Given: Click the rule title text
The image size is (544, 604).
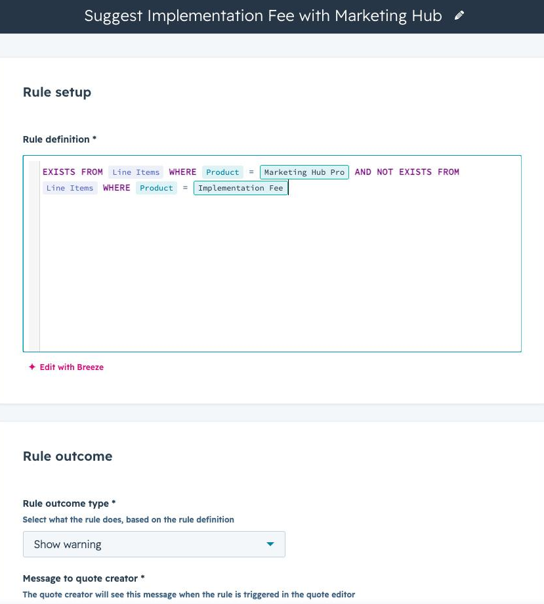Looking at the screenshot, I should pyautogui.click(x=263, y=16).
